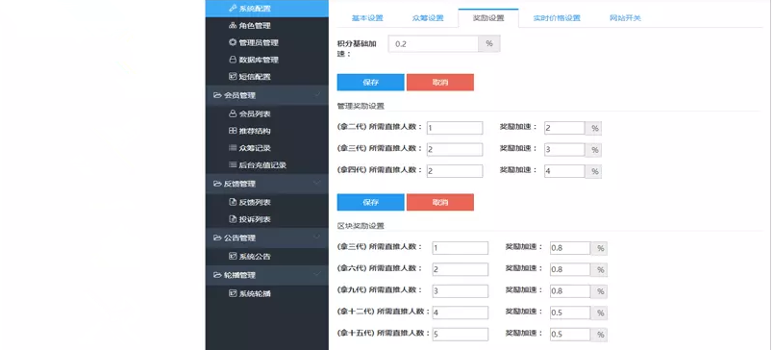773x350 pixels.
Task: Open the 实时价格设置 tab
Action: click(557, 18)
